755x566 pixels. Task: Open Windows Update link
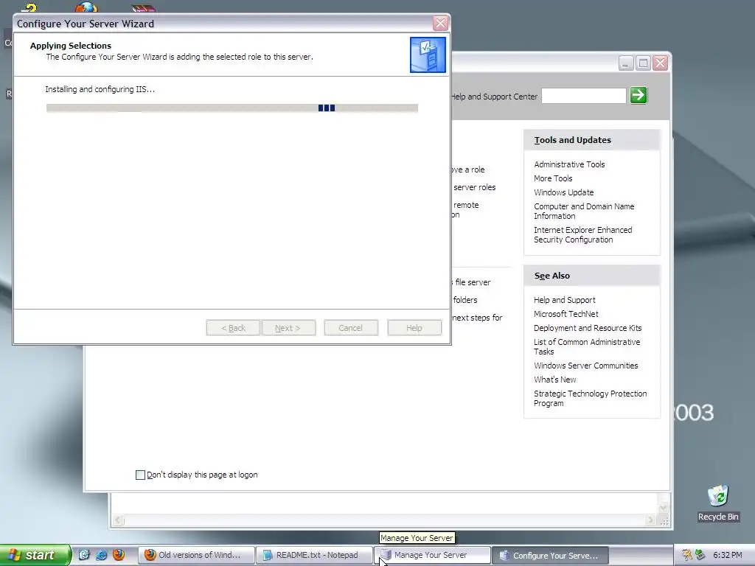[x=563, y=192]
